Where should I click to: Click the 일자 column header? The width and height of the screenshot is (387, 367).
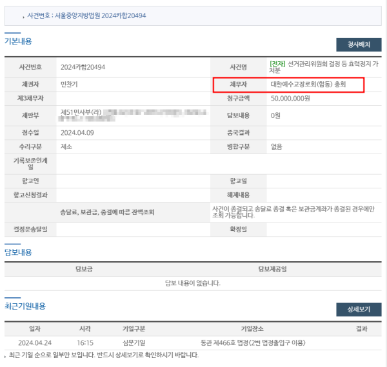point(34,328)
